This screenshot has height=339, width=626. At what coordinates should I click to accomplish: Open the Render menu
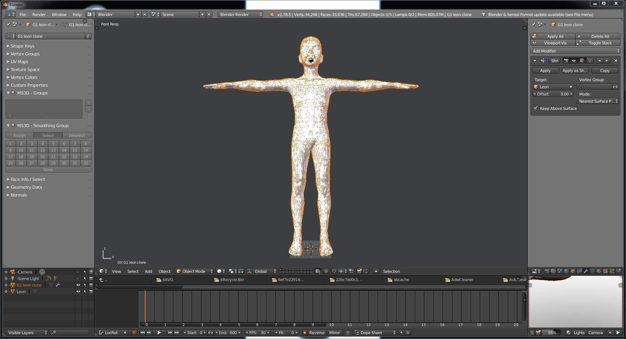point(39,14)
